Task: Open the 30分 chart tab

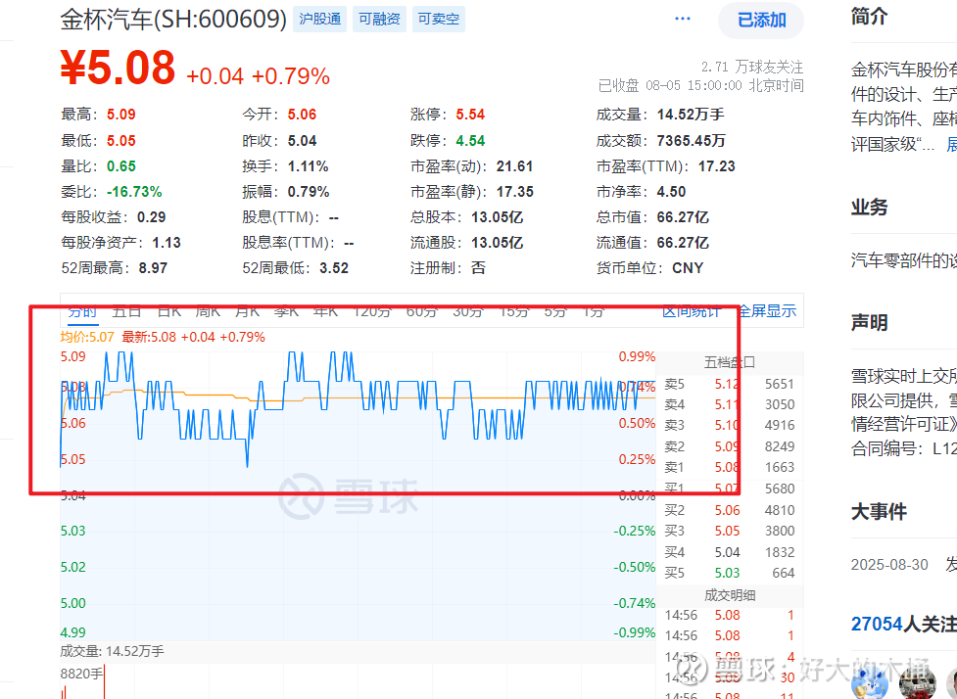Action: point(468,311)
